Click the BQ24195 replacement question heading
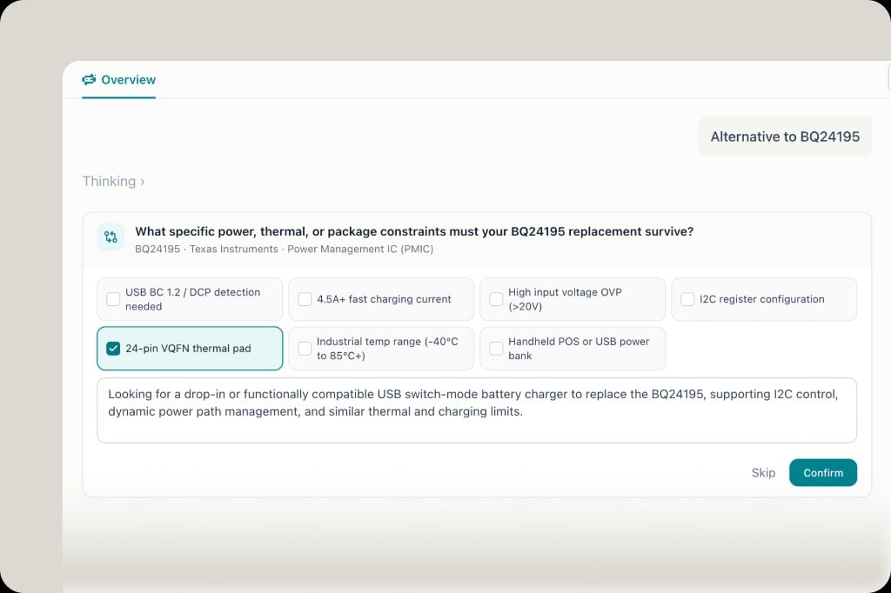Image resolution: width=891 pixels, height=593 pixels. 414,232
